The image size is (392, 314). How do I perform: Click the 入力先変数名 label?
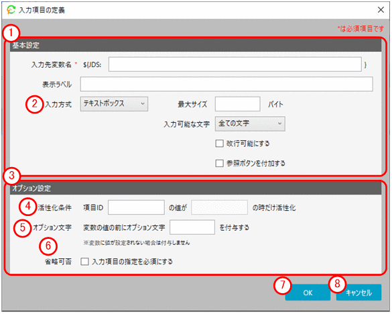click(x=51, y=64)
